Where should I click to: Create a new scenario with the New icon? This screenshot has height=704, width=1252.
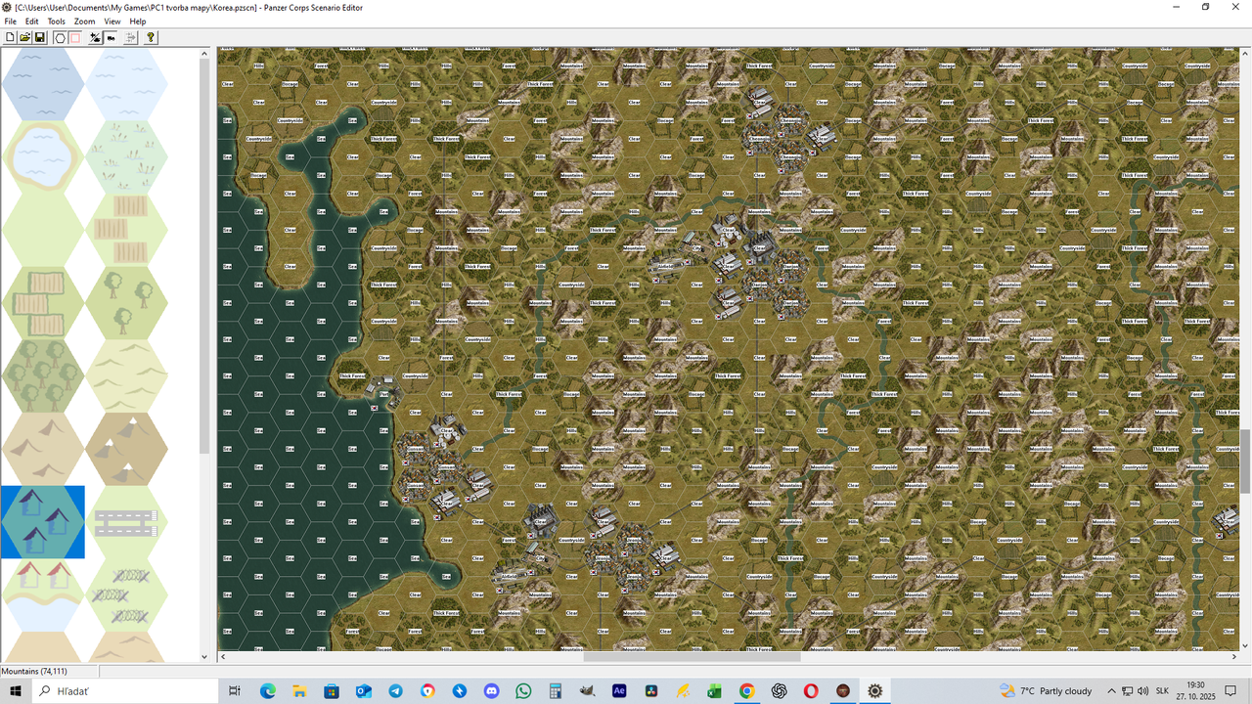click(x=11, y=37)
